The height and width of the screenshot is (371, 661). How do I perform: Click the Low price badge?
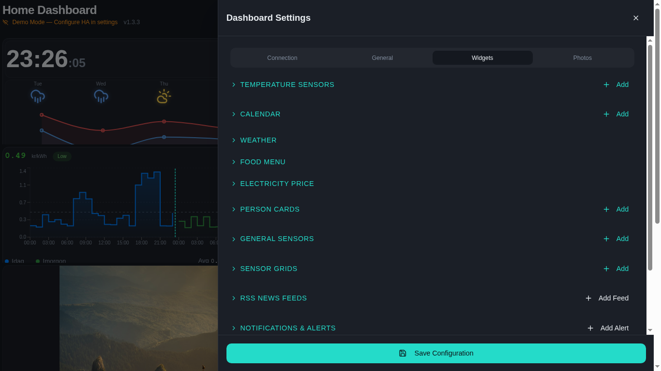tap(62, 156)
